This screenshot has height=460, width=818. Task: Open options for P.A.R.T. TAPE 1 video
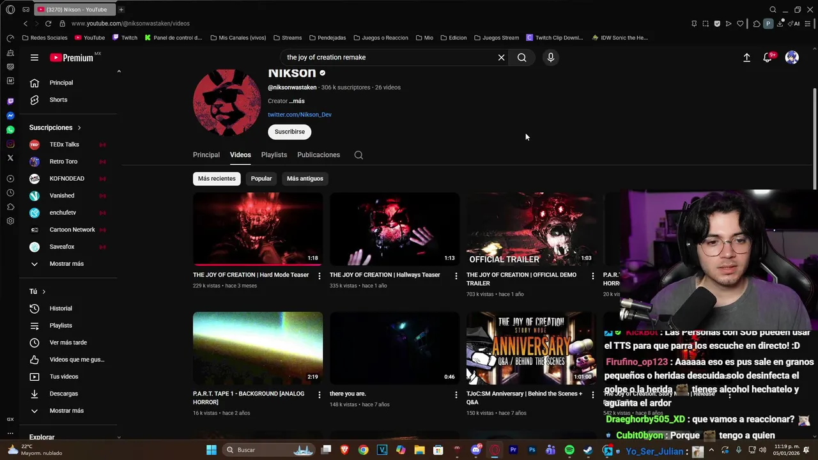320,395
